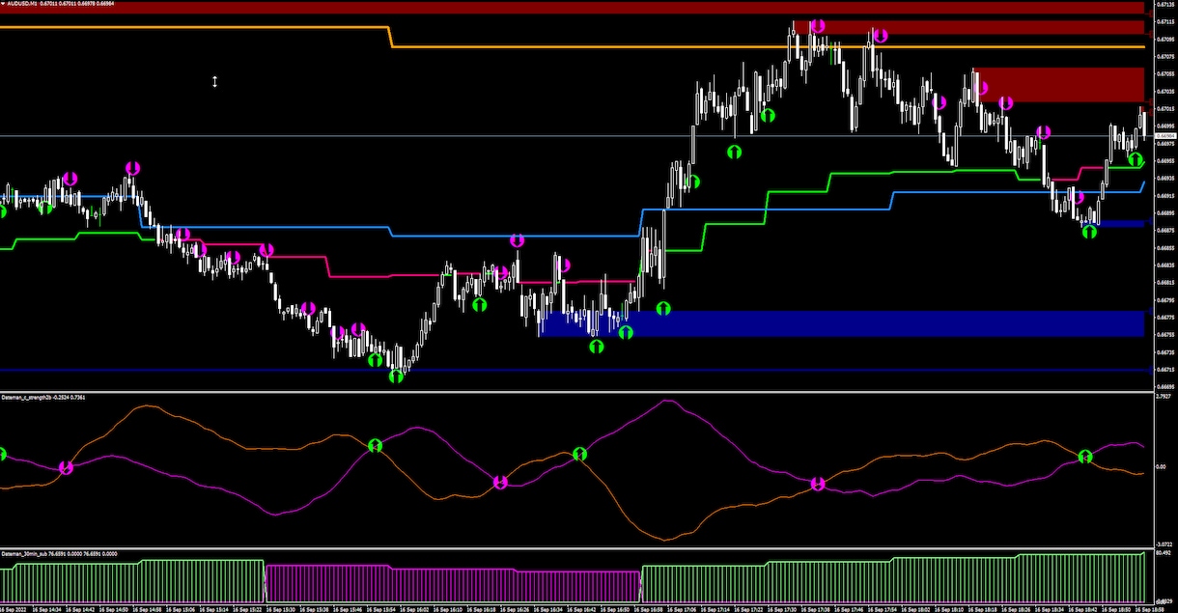Click the magenta arrow at the highest price peak
This screenshot has height=613, width=1178.
point(818,26)
